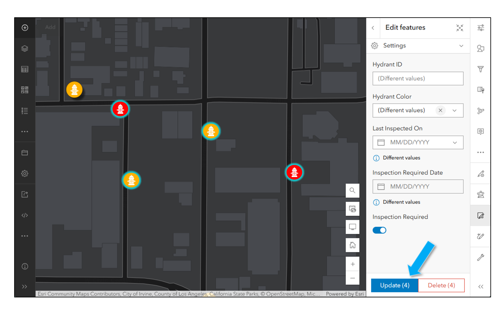
Task: Disable the Inspection Required toggle
Action: click(x=379, y=230)
